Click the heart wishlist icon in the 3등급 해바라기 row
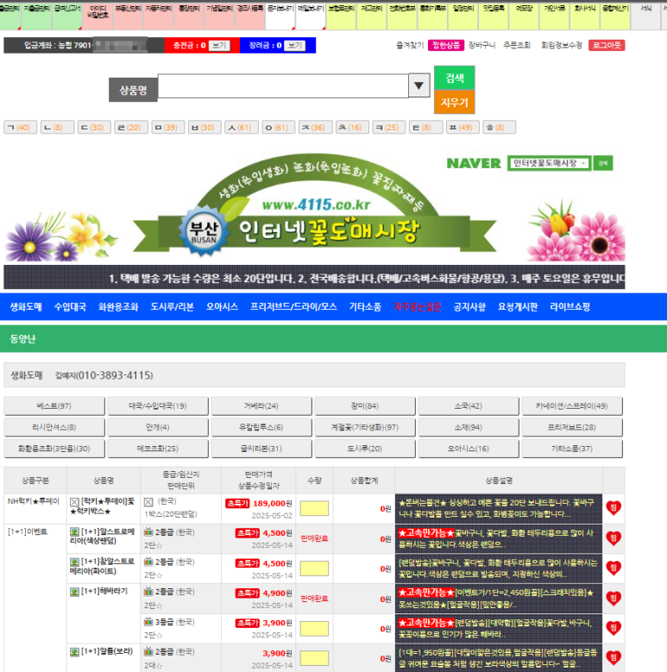The image size is (667, 672). pyautogui.click(x=614, y=628)
